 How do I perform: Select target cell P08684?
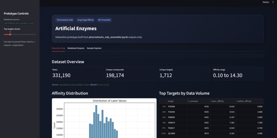(177, 117)
